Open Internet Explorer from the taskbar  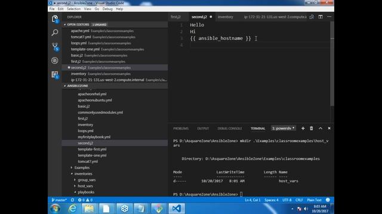[x=72, y=209]
